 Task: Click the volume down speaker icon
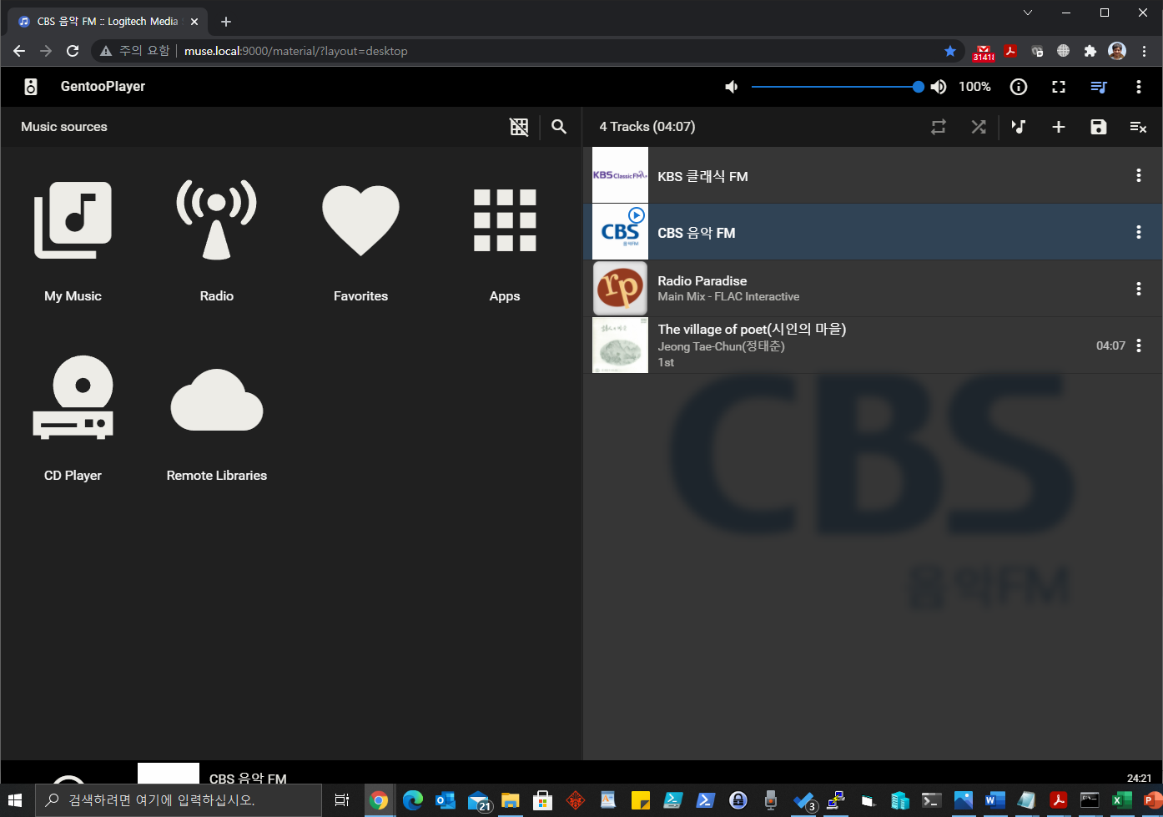pyautogui.click(x=732, y=87)
